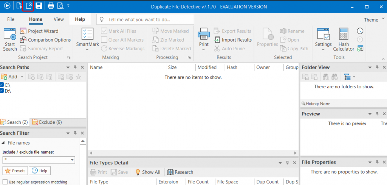
Task: Start Search from the ribbon
Action: tap(10, 40)
